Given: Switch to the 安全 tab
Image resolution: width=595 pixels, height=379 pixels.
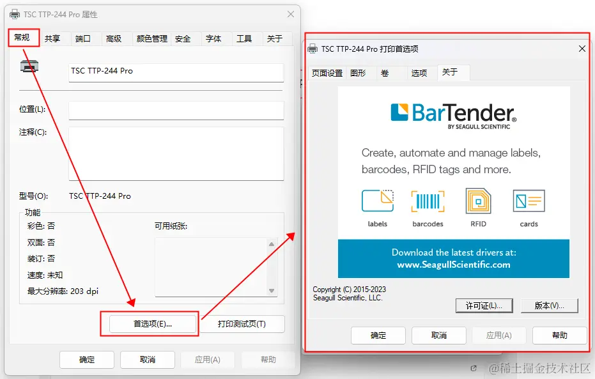Looking at the screenshot, I should click(183, 39).
